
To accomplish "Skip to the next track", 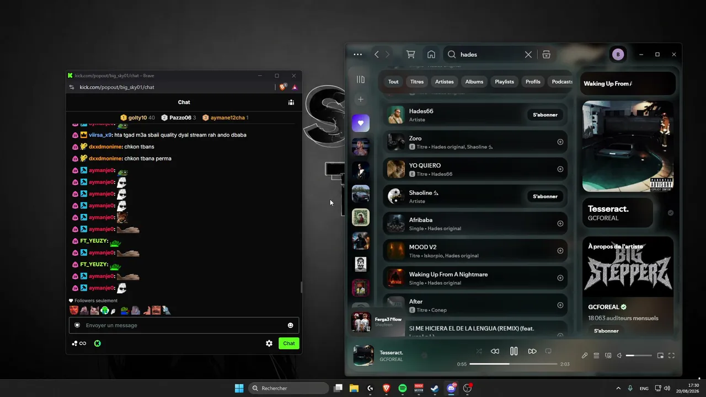I will tap(532, 351).
